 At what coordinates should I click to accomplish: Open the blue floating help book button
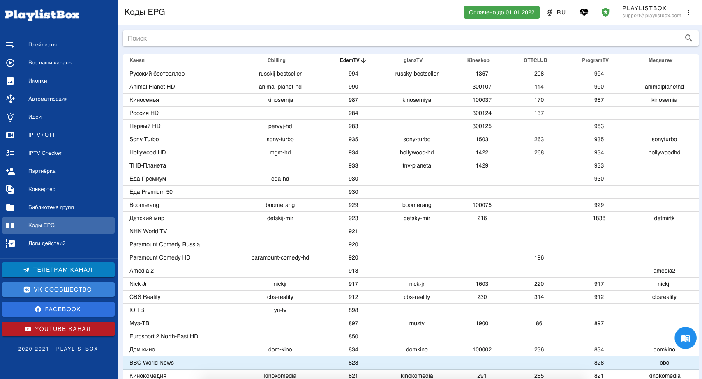coord(685,338)
